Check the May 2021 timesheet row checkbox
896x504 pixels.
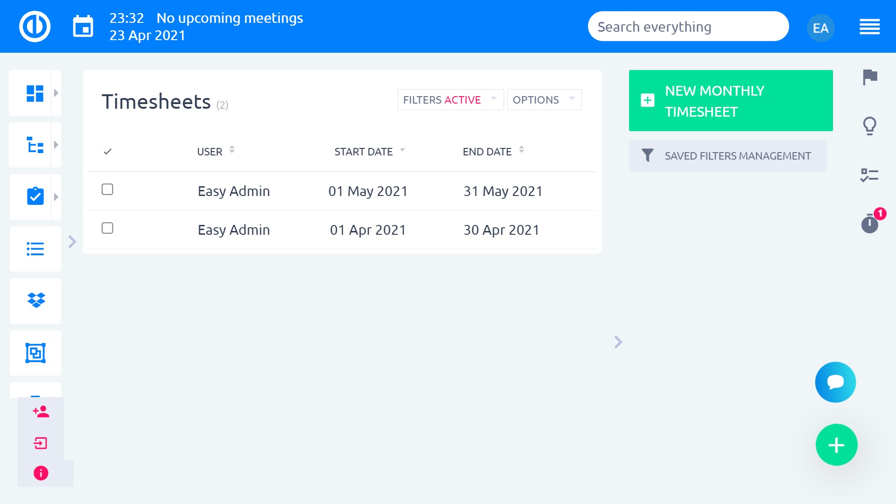(x=107, y=189)
